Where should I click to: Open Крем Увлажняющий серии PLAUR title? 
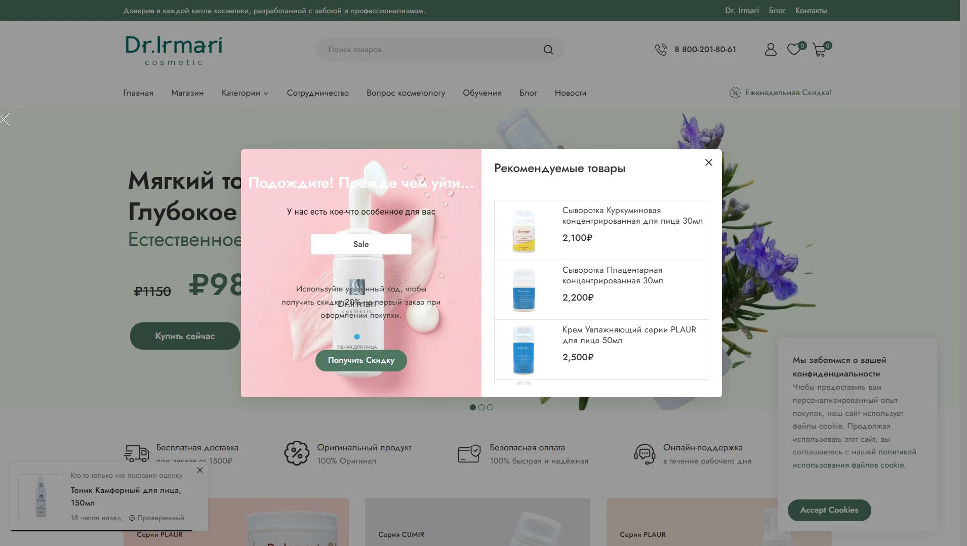pyautogui.click(x=629, y=335)
